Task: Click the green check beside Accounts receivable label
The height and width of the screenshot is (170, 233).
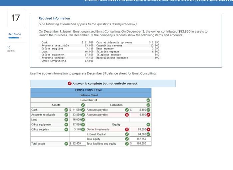Action: [66, 115]
